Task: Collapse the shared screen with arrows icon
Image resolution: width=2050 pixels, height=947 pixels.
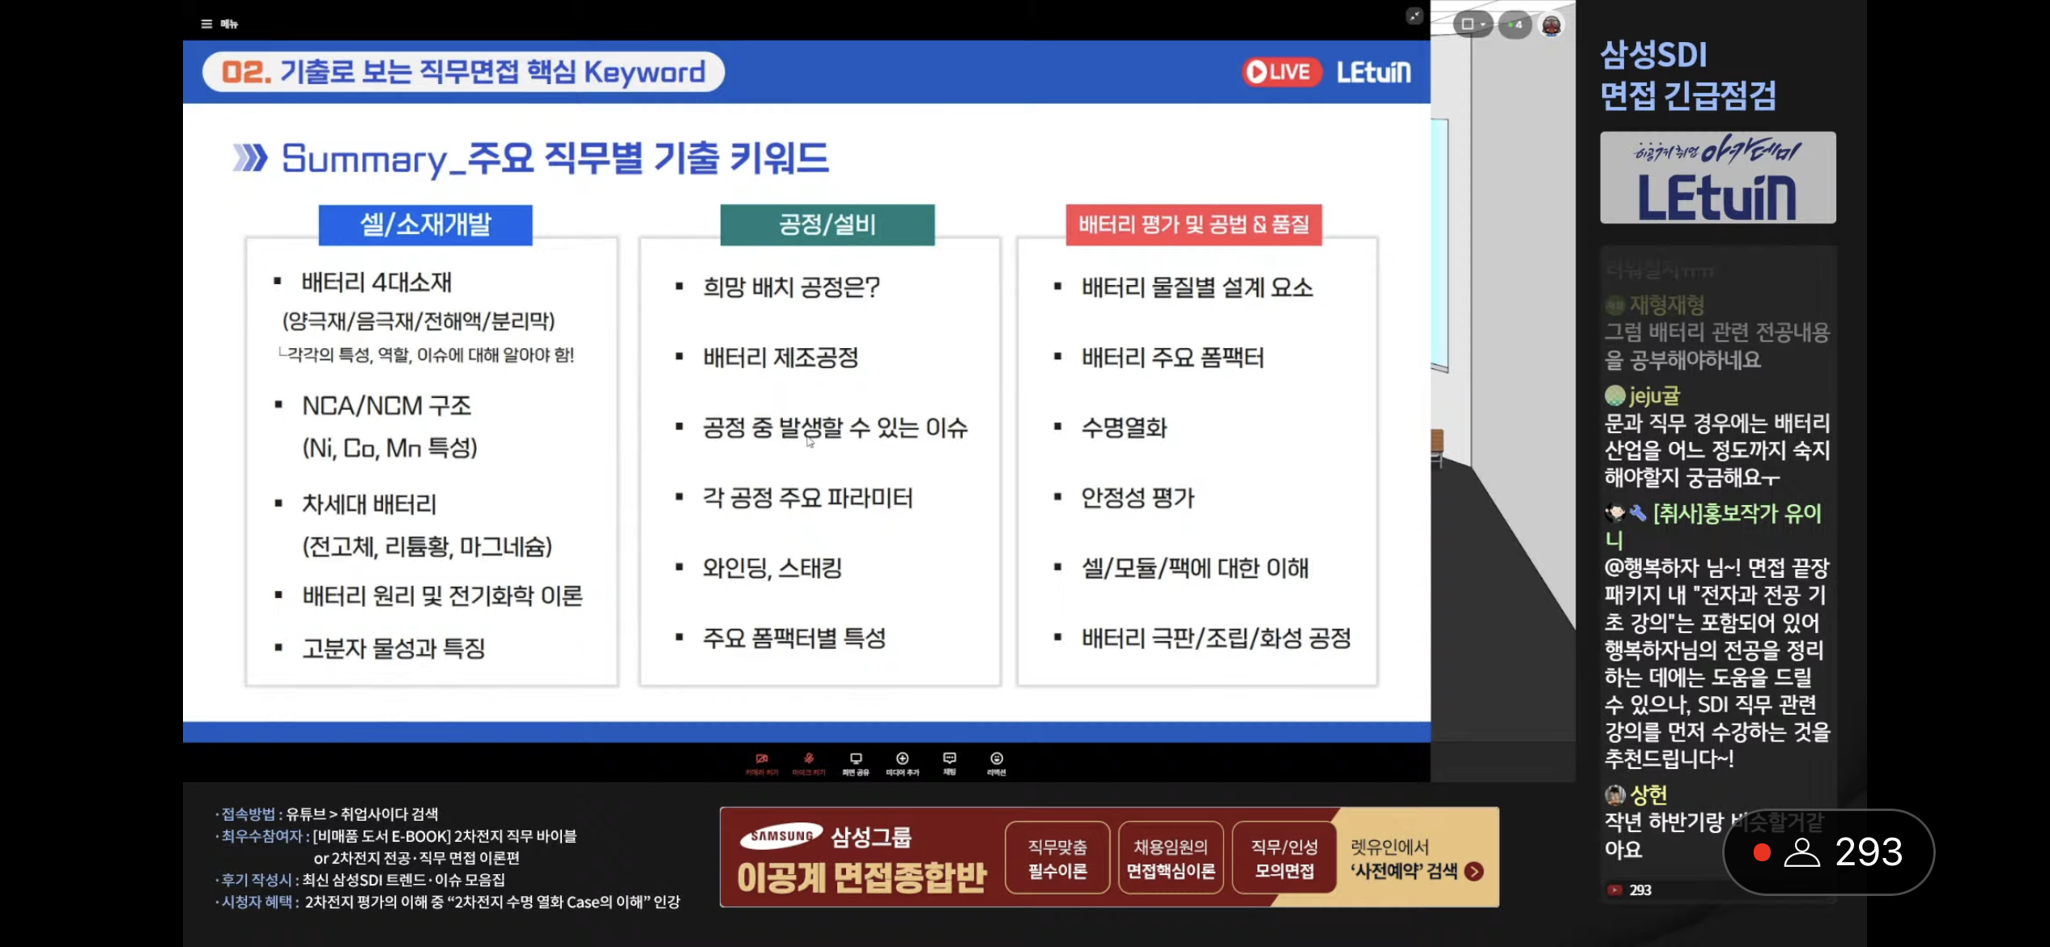Action: 1414,16
